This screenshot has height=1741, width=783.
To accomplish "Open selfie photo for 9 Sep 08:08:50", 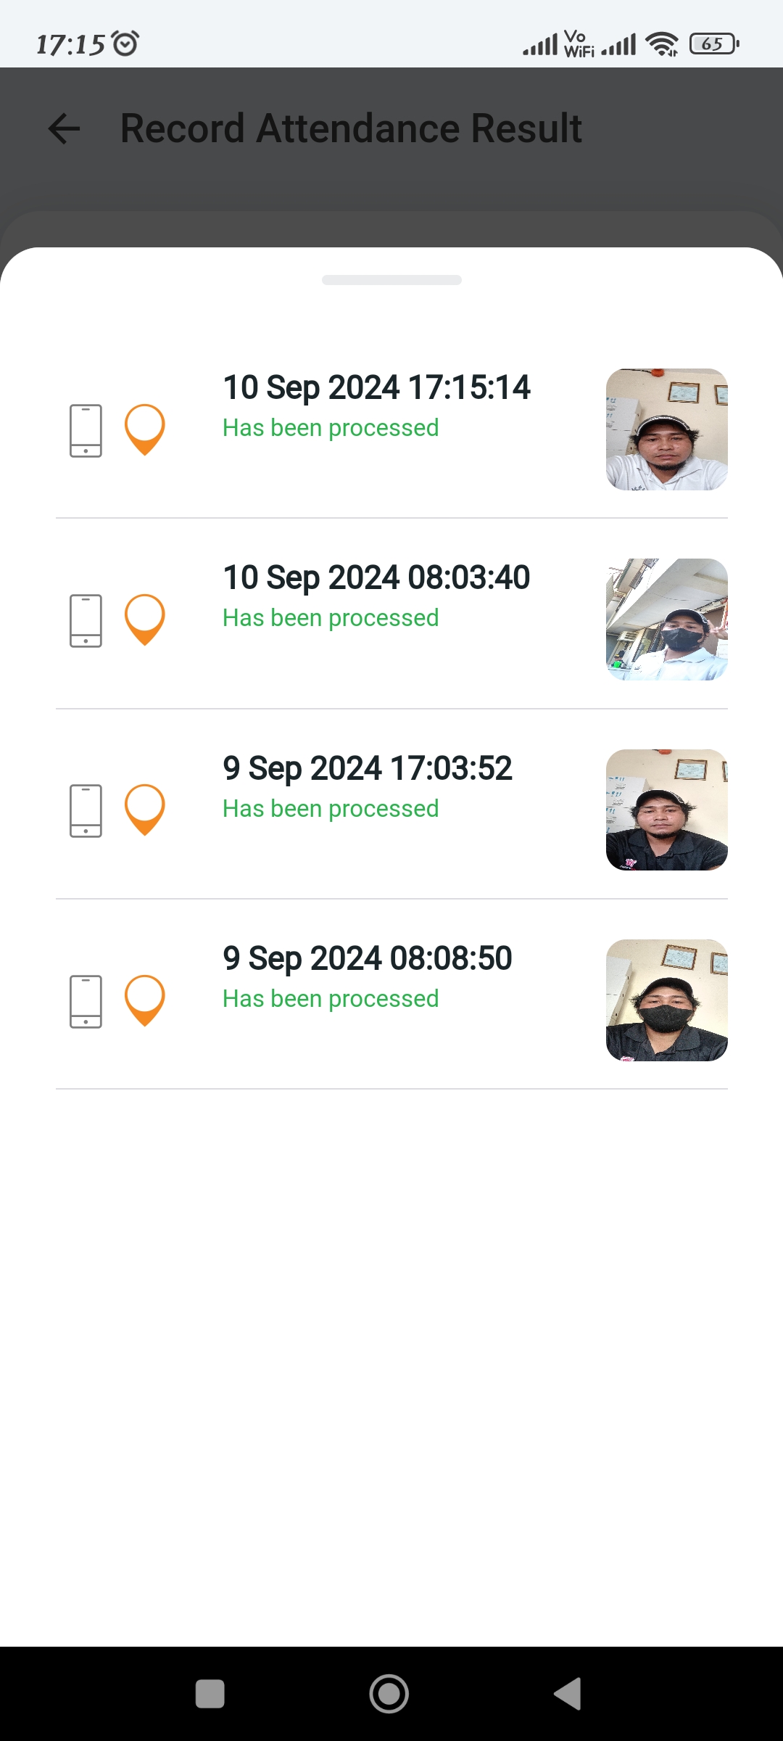I will (x=666, y=1000).
